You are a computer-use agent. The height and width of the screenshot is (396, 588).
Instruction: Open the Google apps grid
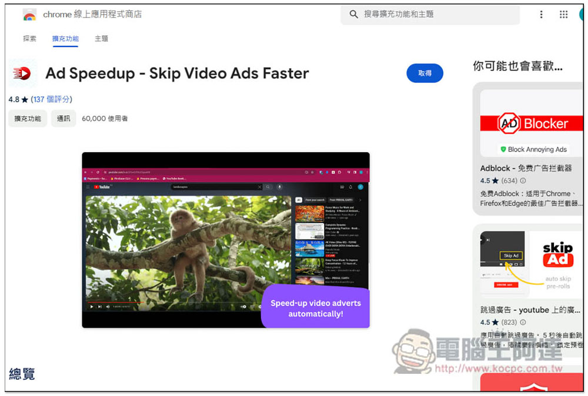(563, 14)
